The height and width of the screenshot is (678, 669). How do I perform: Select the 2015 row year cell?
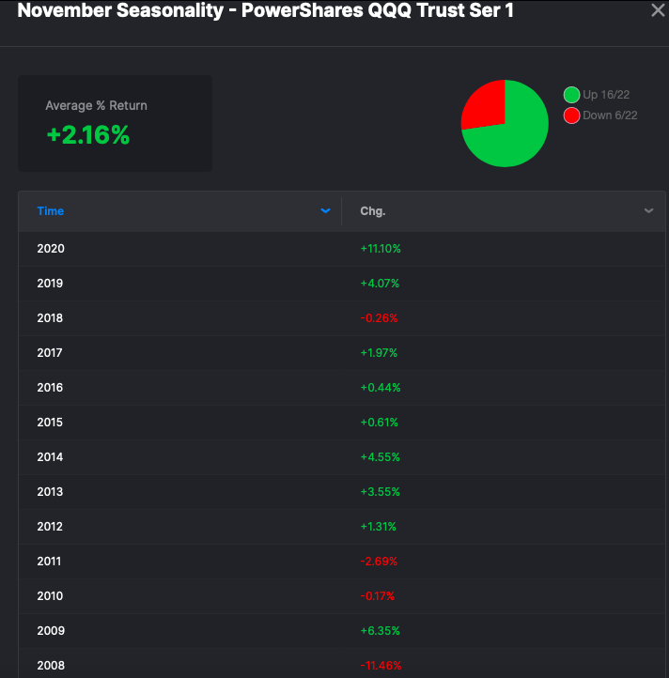tap(50, 423)
